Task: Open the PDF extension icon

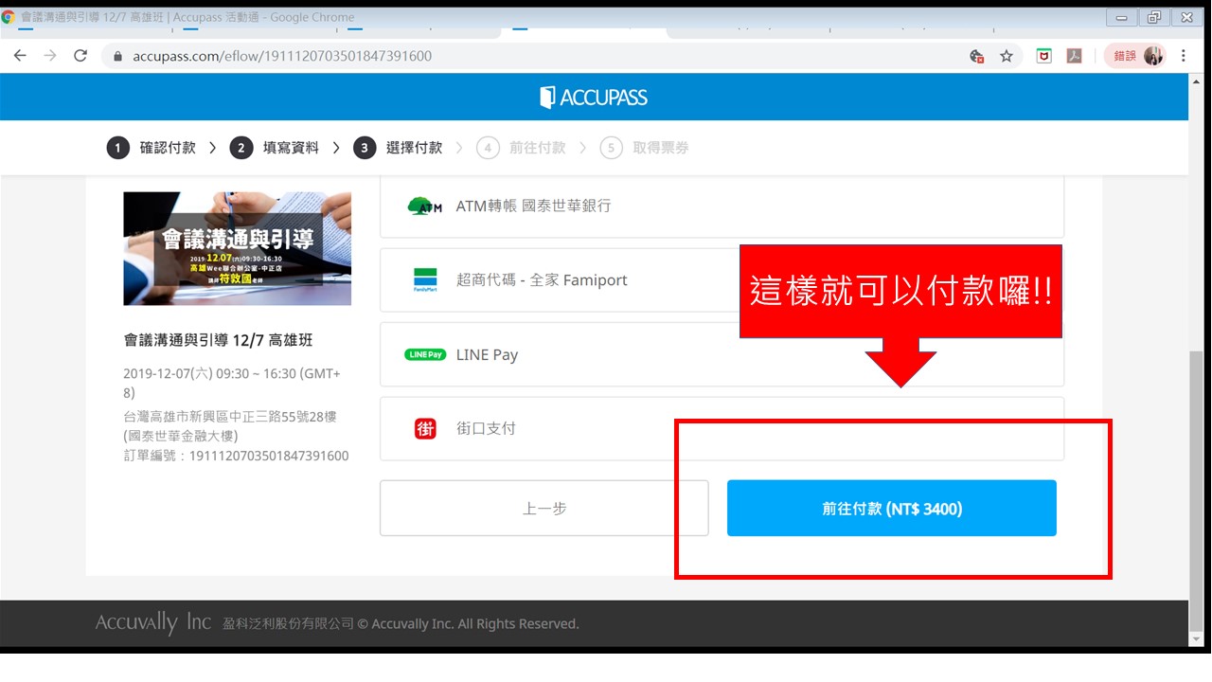Action: tap(1075, 56)
